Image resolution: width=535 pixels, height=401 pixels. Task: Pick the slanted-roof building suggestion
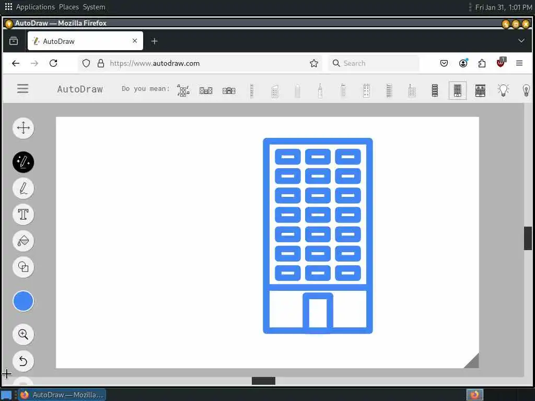pyautogui.click(x=275, y=91)
